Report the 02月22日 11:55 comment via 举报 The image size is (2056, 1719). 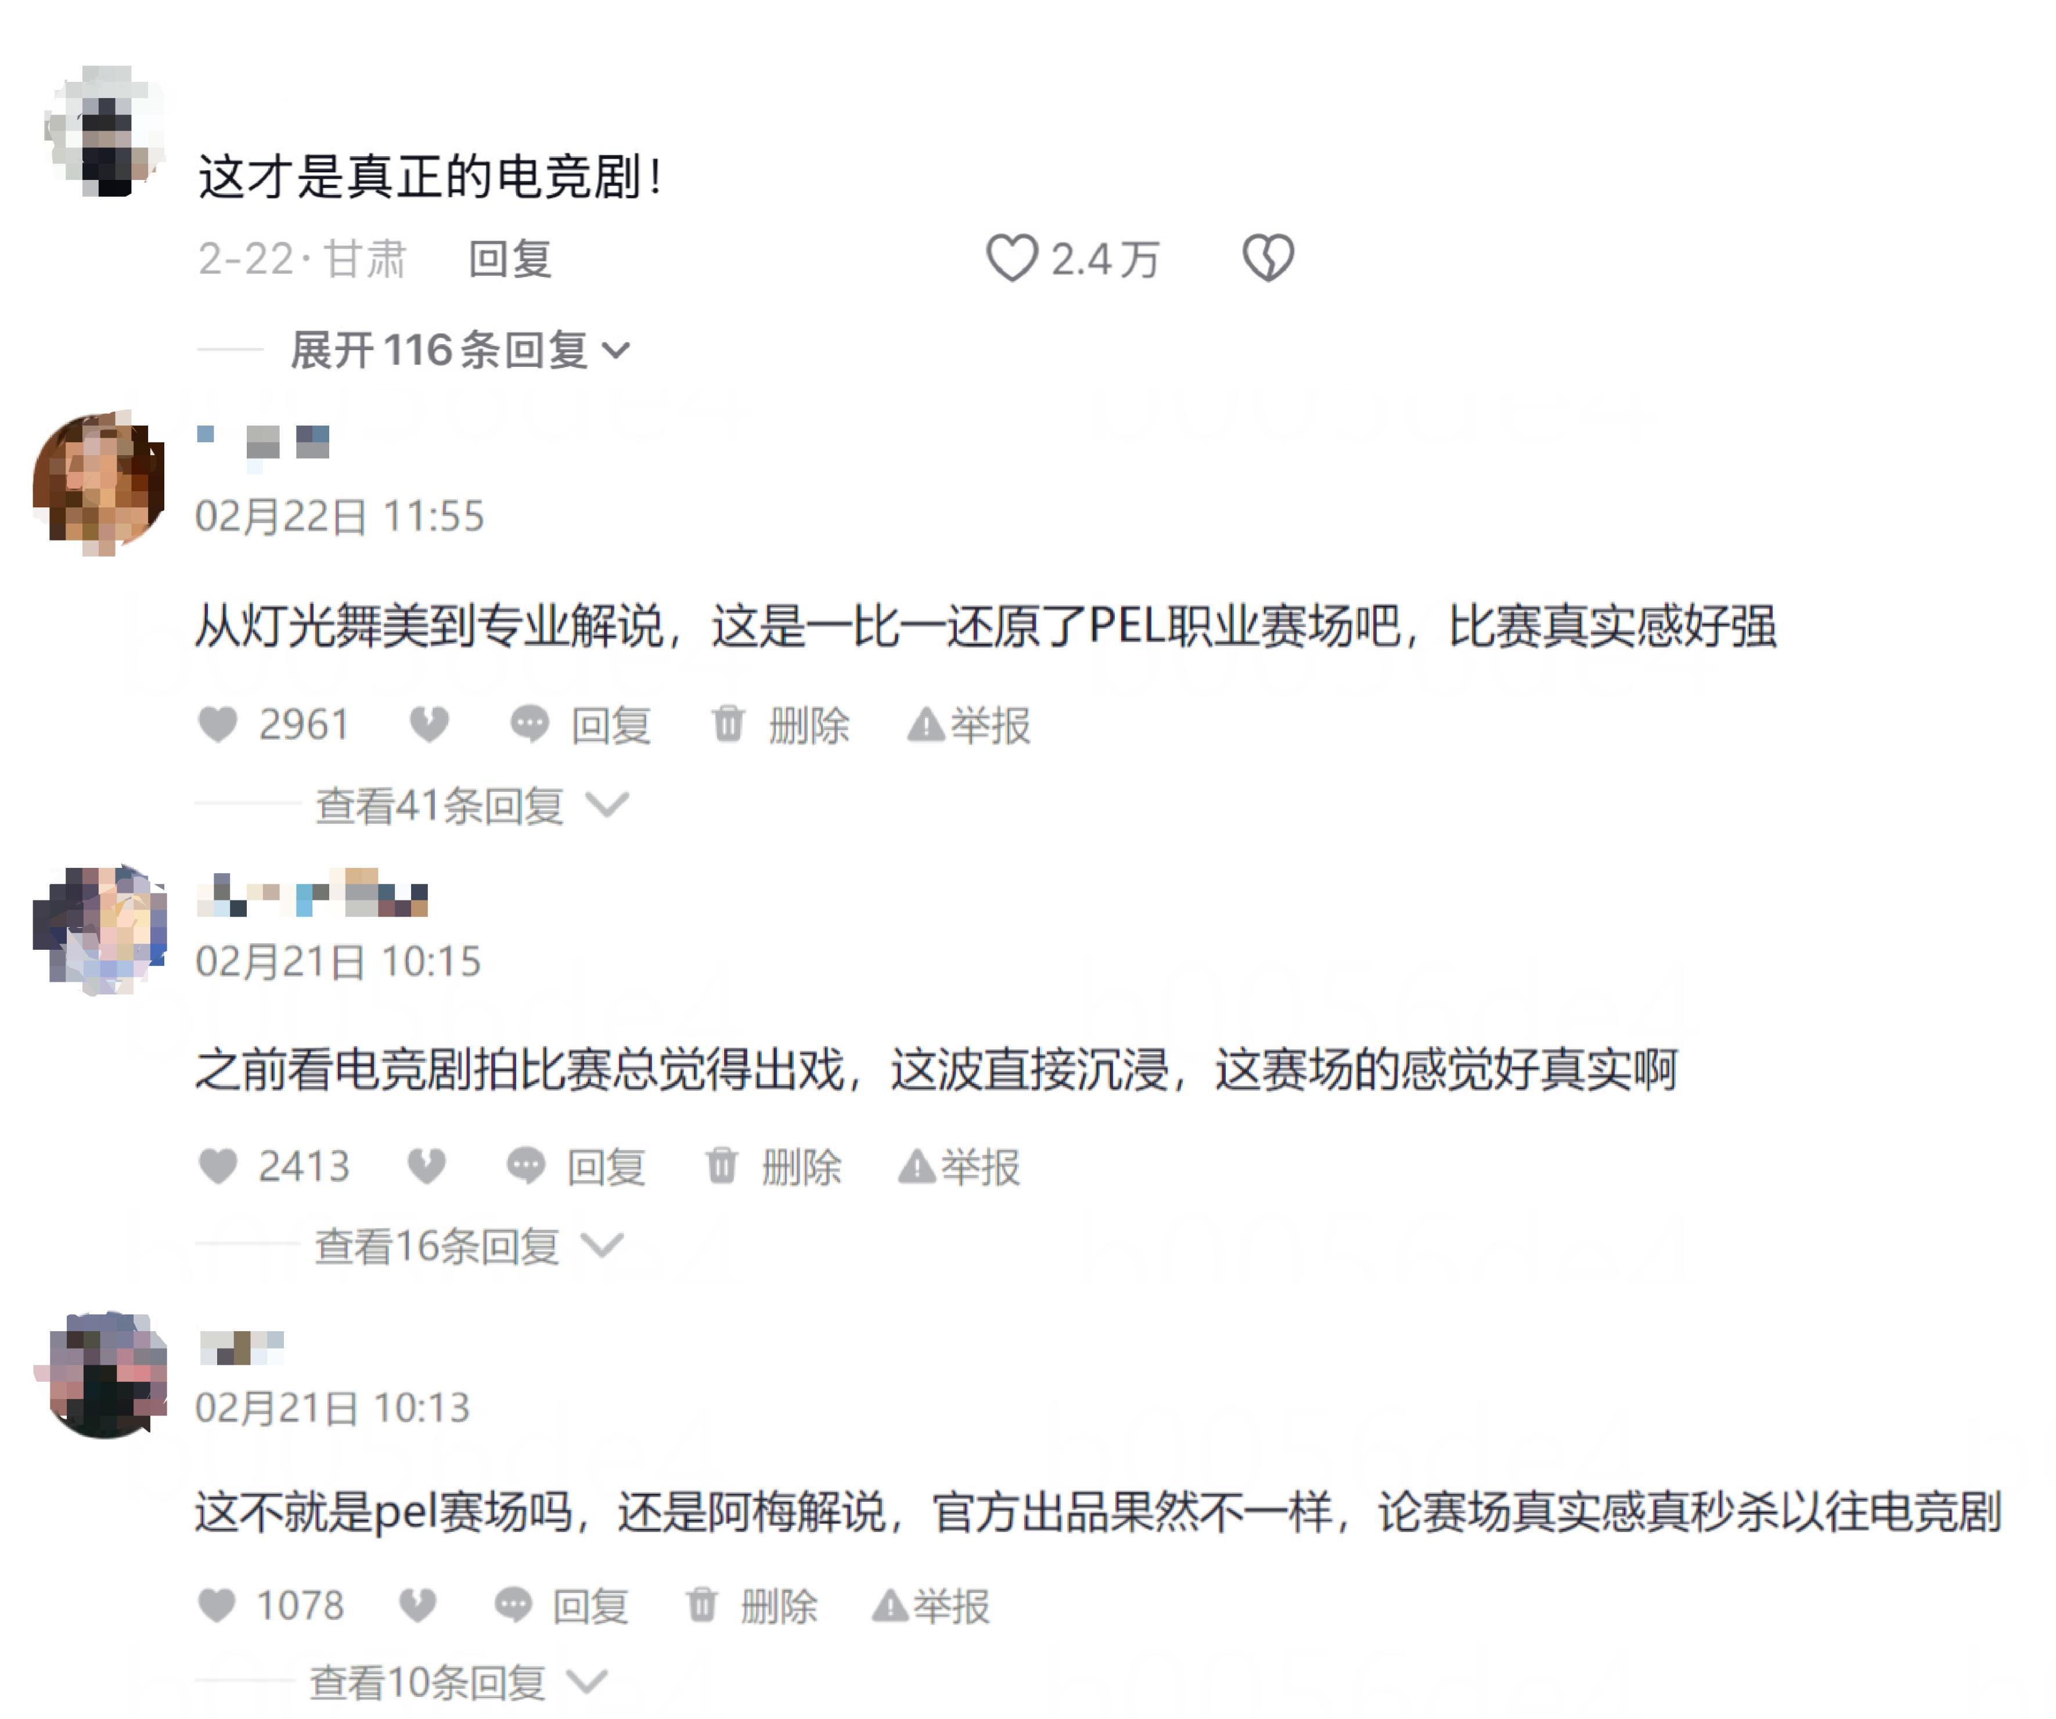[969, 726]
